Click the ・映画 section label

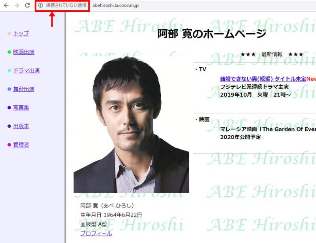click(x=202, y=120)
